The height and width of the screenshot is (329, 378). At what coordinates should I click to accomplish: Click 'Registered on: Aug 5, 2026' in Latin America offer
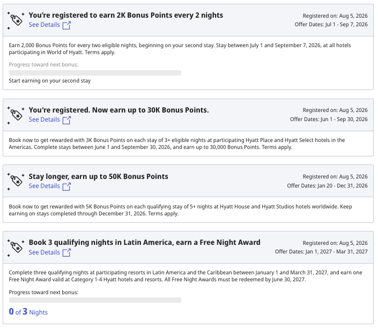coord(335,243)
